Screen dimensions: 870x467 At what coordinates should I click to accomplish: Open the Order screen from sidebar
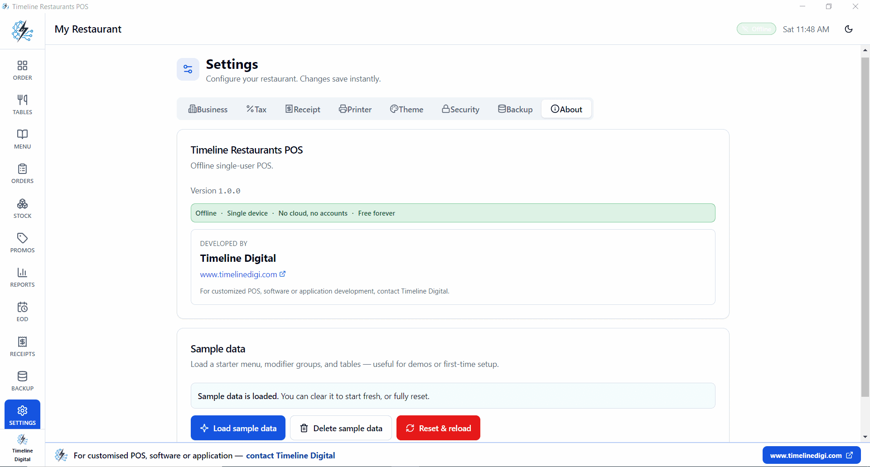pyautogui.click(x=22, y=70)
